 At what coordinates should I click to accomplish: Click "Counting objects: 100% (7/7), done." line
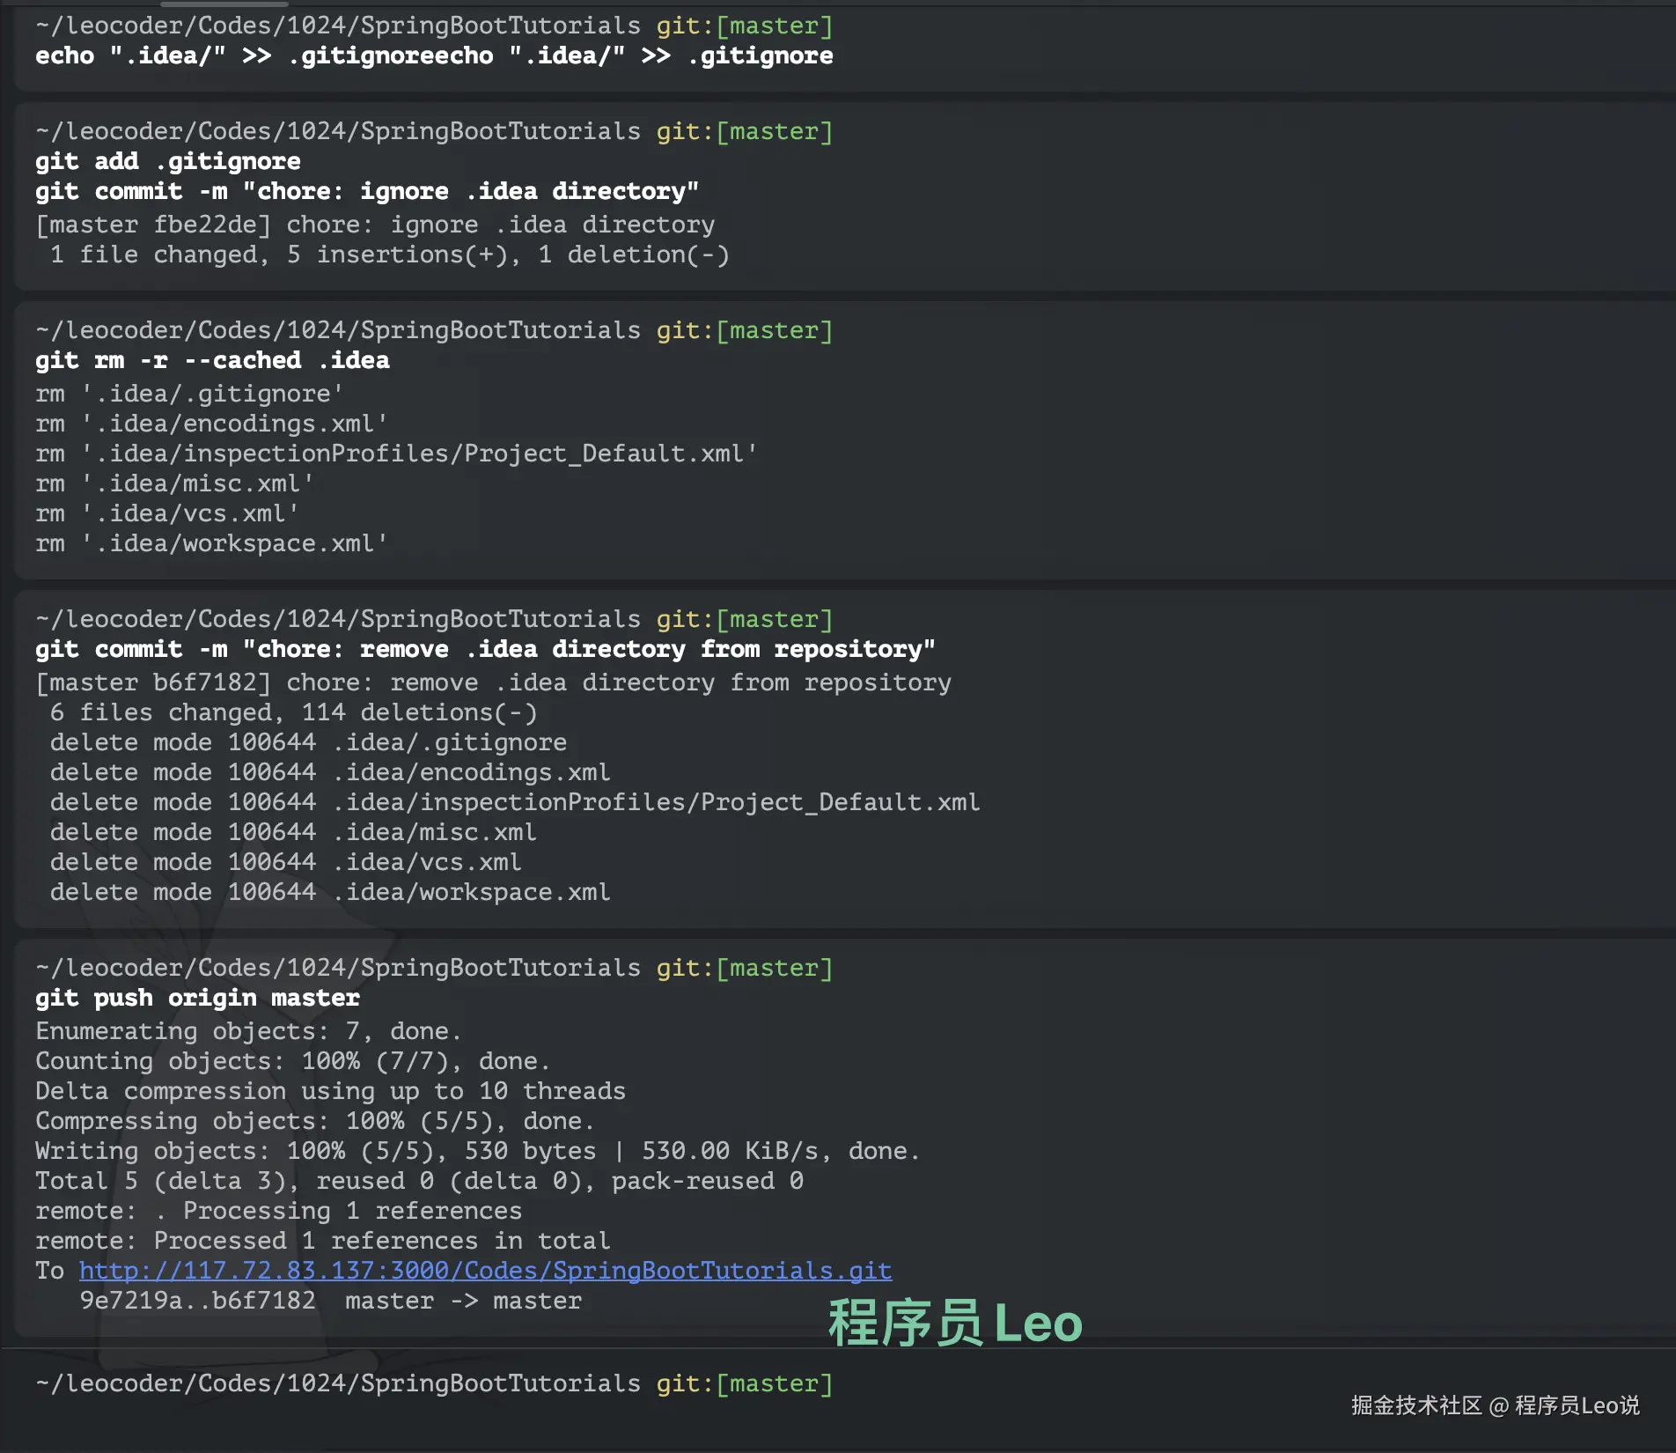point(293,1061)
